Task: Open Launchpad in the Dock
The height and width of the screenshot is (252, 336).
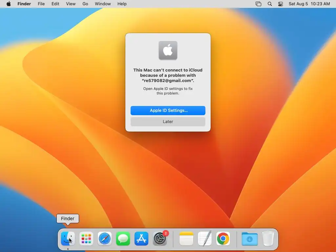Action: (86, 239)
